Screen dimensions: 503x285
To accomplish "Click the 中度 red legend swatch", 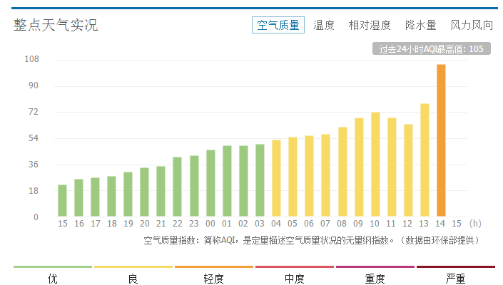I will [295, 267].
